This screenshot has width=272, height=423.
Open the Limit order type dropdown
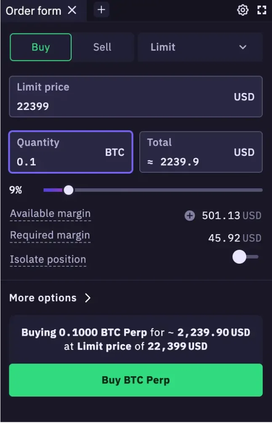[x=200, y=47]
